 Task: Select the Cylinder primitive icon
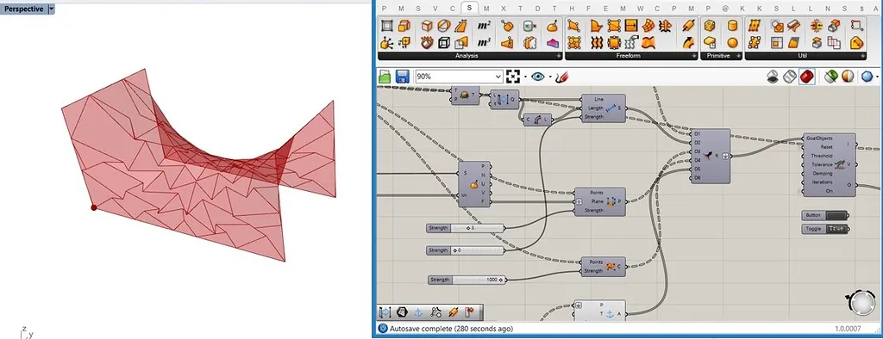[732, 26]
